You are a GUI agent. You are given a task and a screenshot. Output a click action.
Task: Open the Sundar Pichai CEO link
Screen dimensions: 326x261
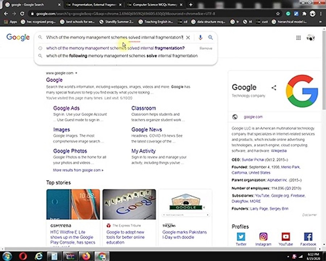pyautogui.click(x=253, y=159)
